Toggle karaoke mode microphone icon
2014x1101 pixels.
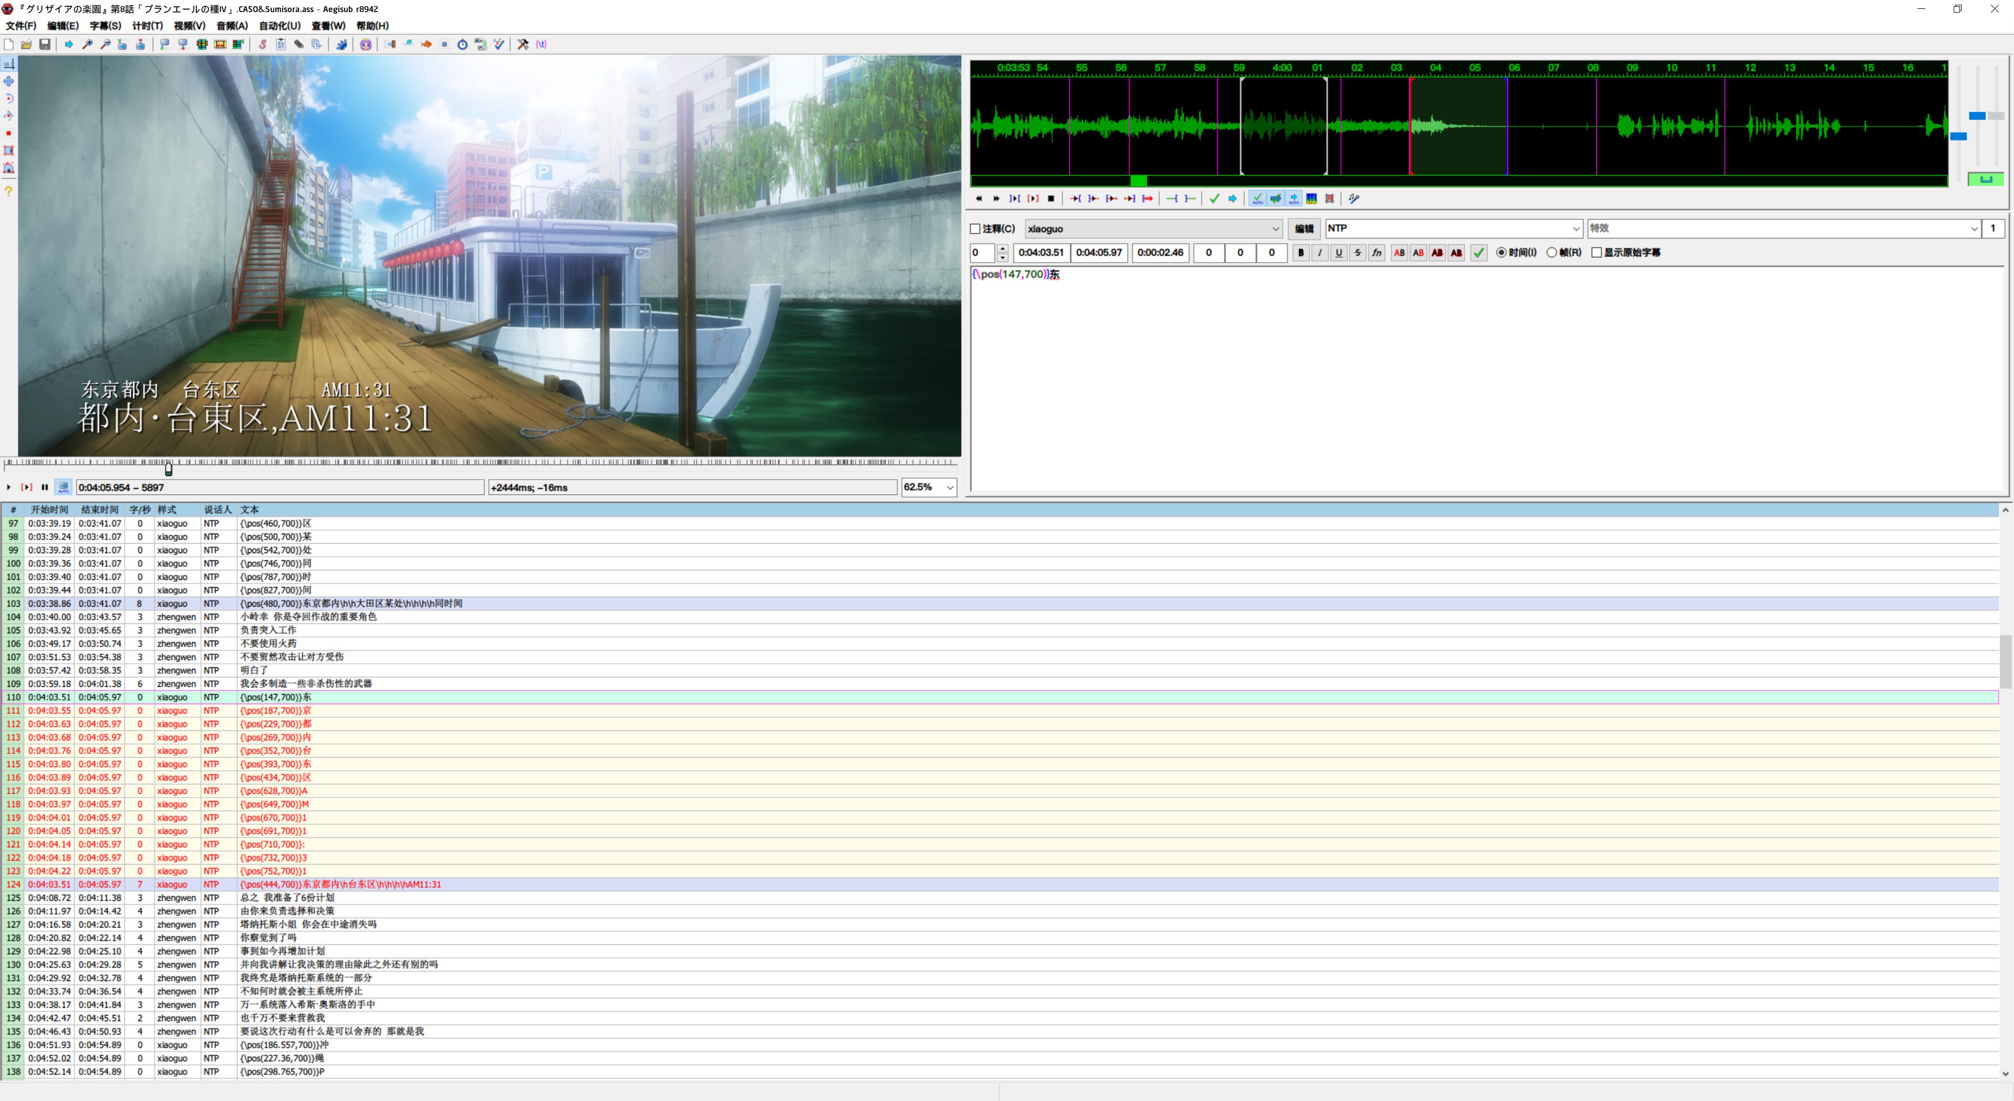(x=1354, y=199)
